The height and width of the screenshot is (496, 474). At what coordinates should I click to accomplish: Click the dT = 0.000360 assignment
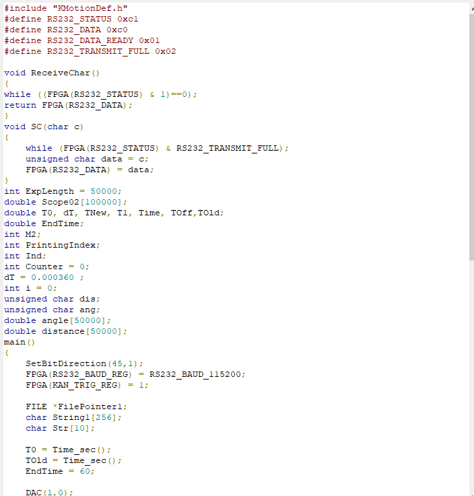pos(44,277)
